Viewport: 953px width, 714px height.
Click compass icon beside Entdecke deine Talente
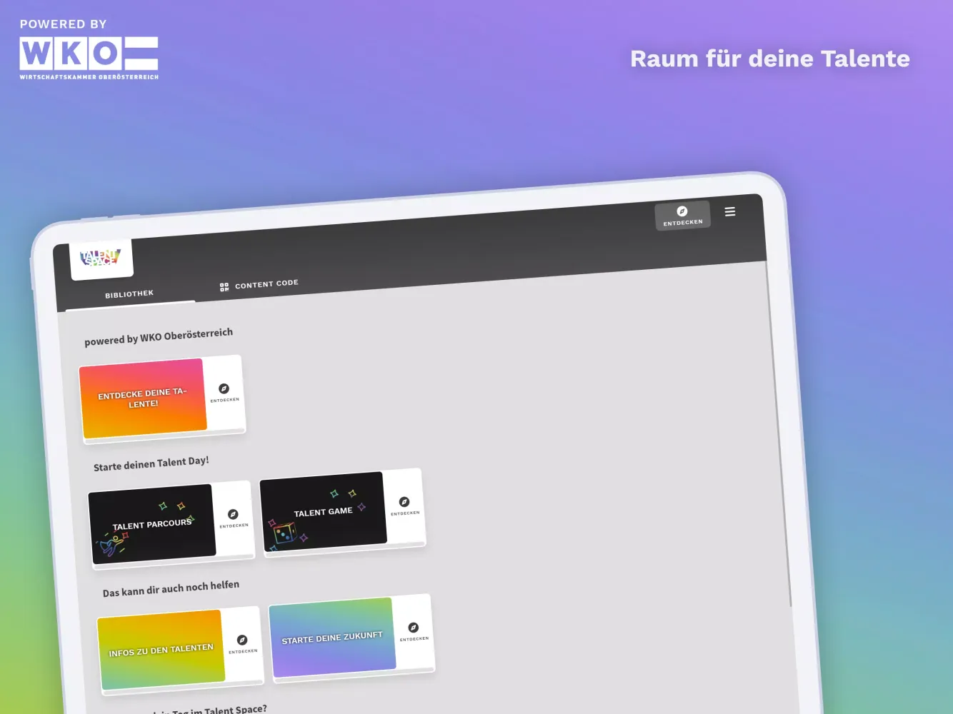224,388
